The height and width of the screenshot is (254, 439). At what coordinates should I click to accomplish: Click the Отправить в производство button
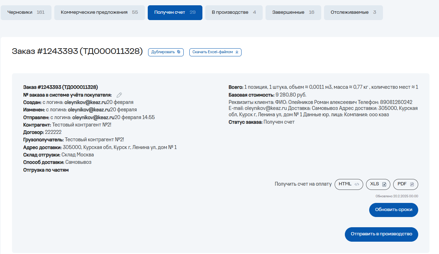coord(381,234)
